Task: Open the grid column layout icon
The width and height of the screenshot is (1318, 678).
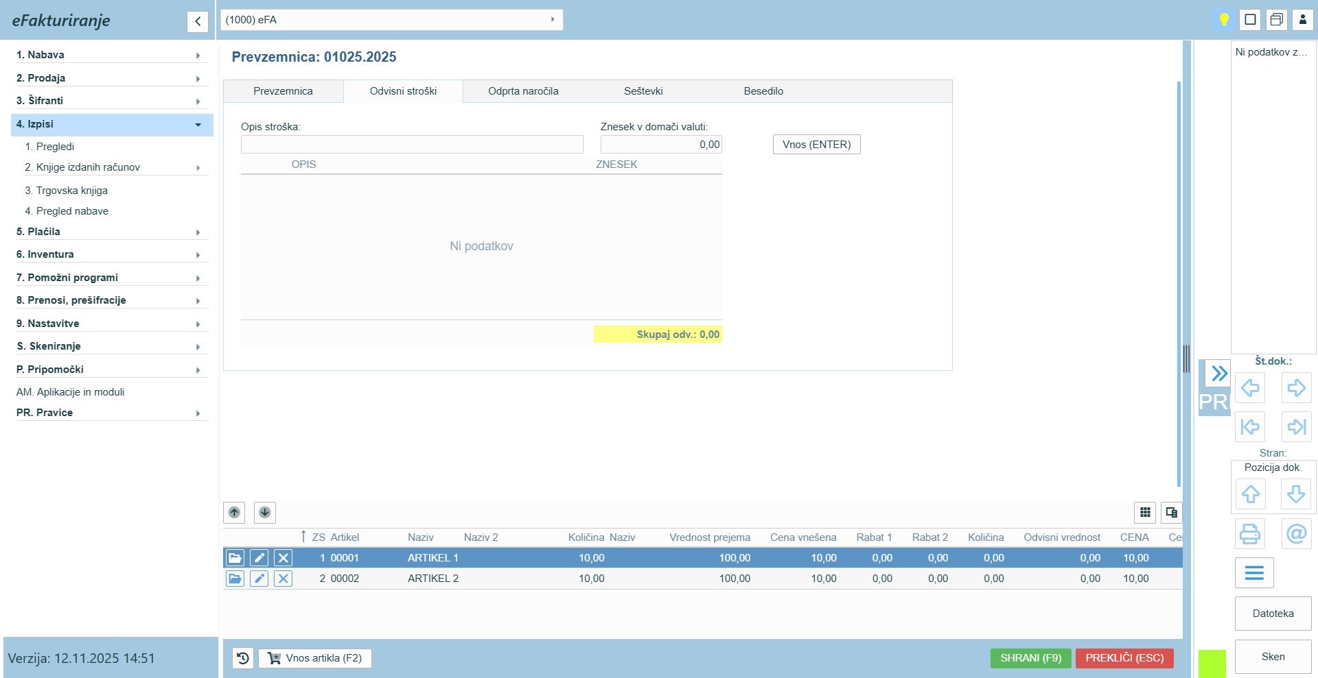Action: pos(1144,512)
